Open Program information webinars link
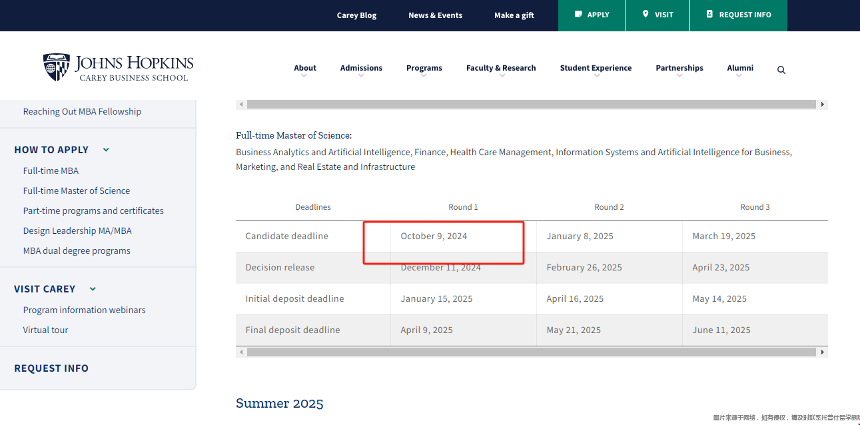This screenshot has width=860, height=425. click(x=84, y=310)
